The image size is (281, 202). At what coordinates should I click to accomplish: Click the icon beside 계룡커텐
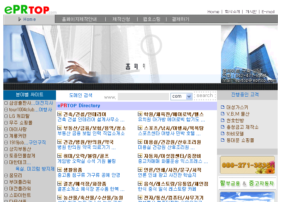coord(6,136)
